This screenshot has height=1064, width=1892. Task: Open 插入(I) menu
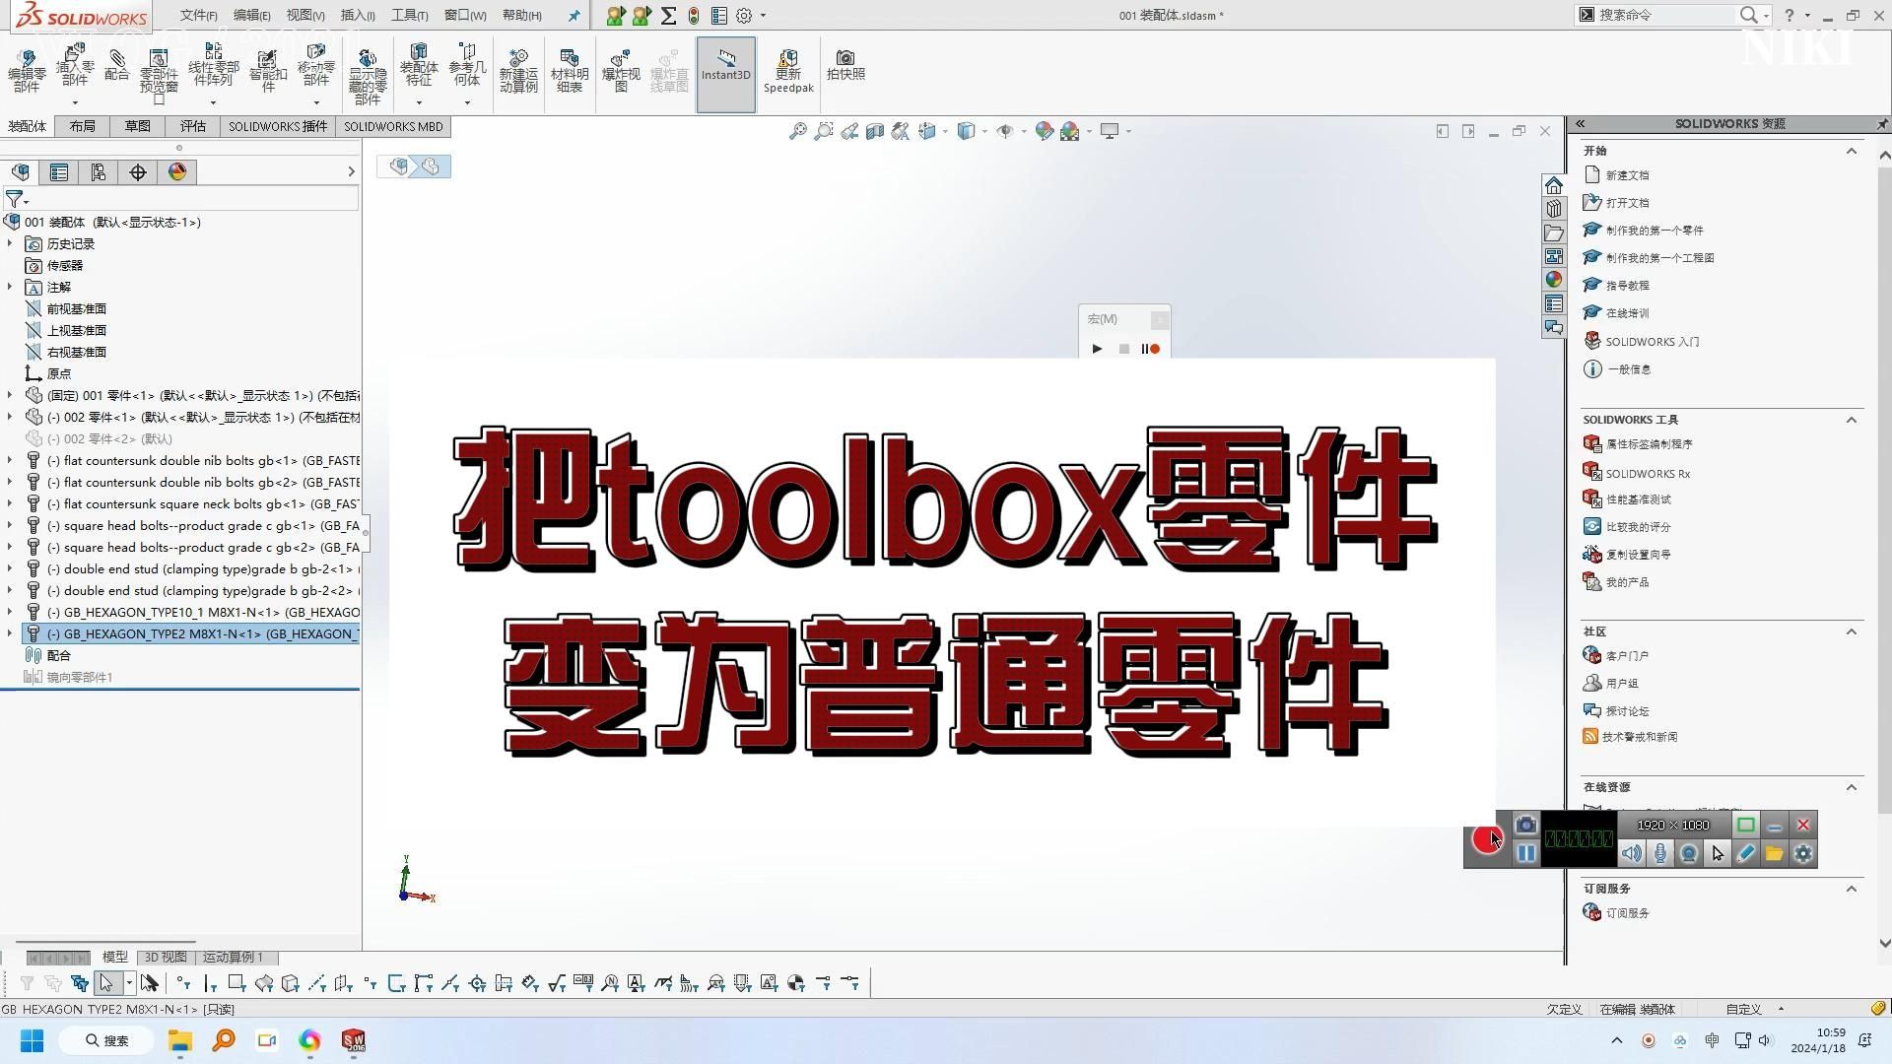358,16
